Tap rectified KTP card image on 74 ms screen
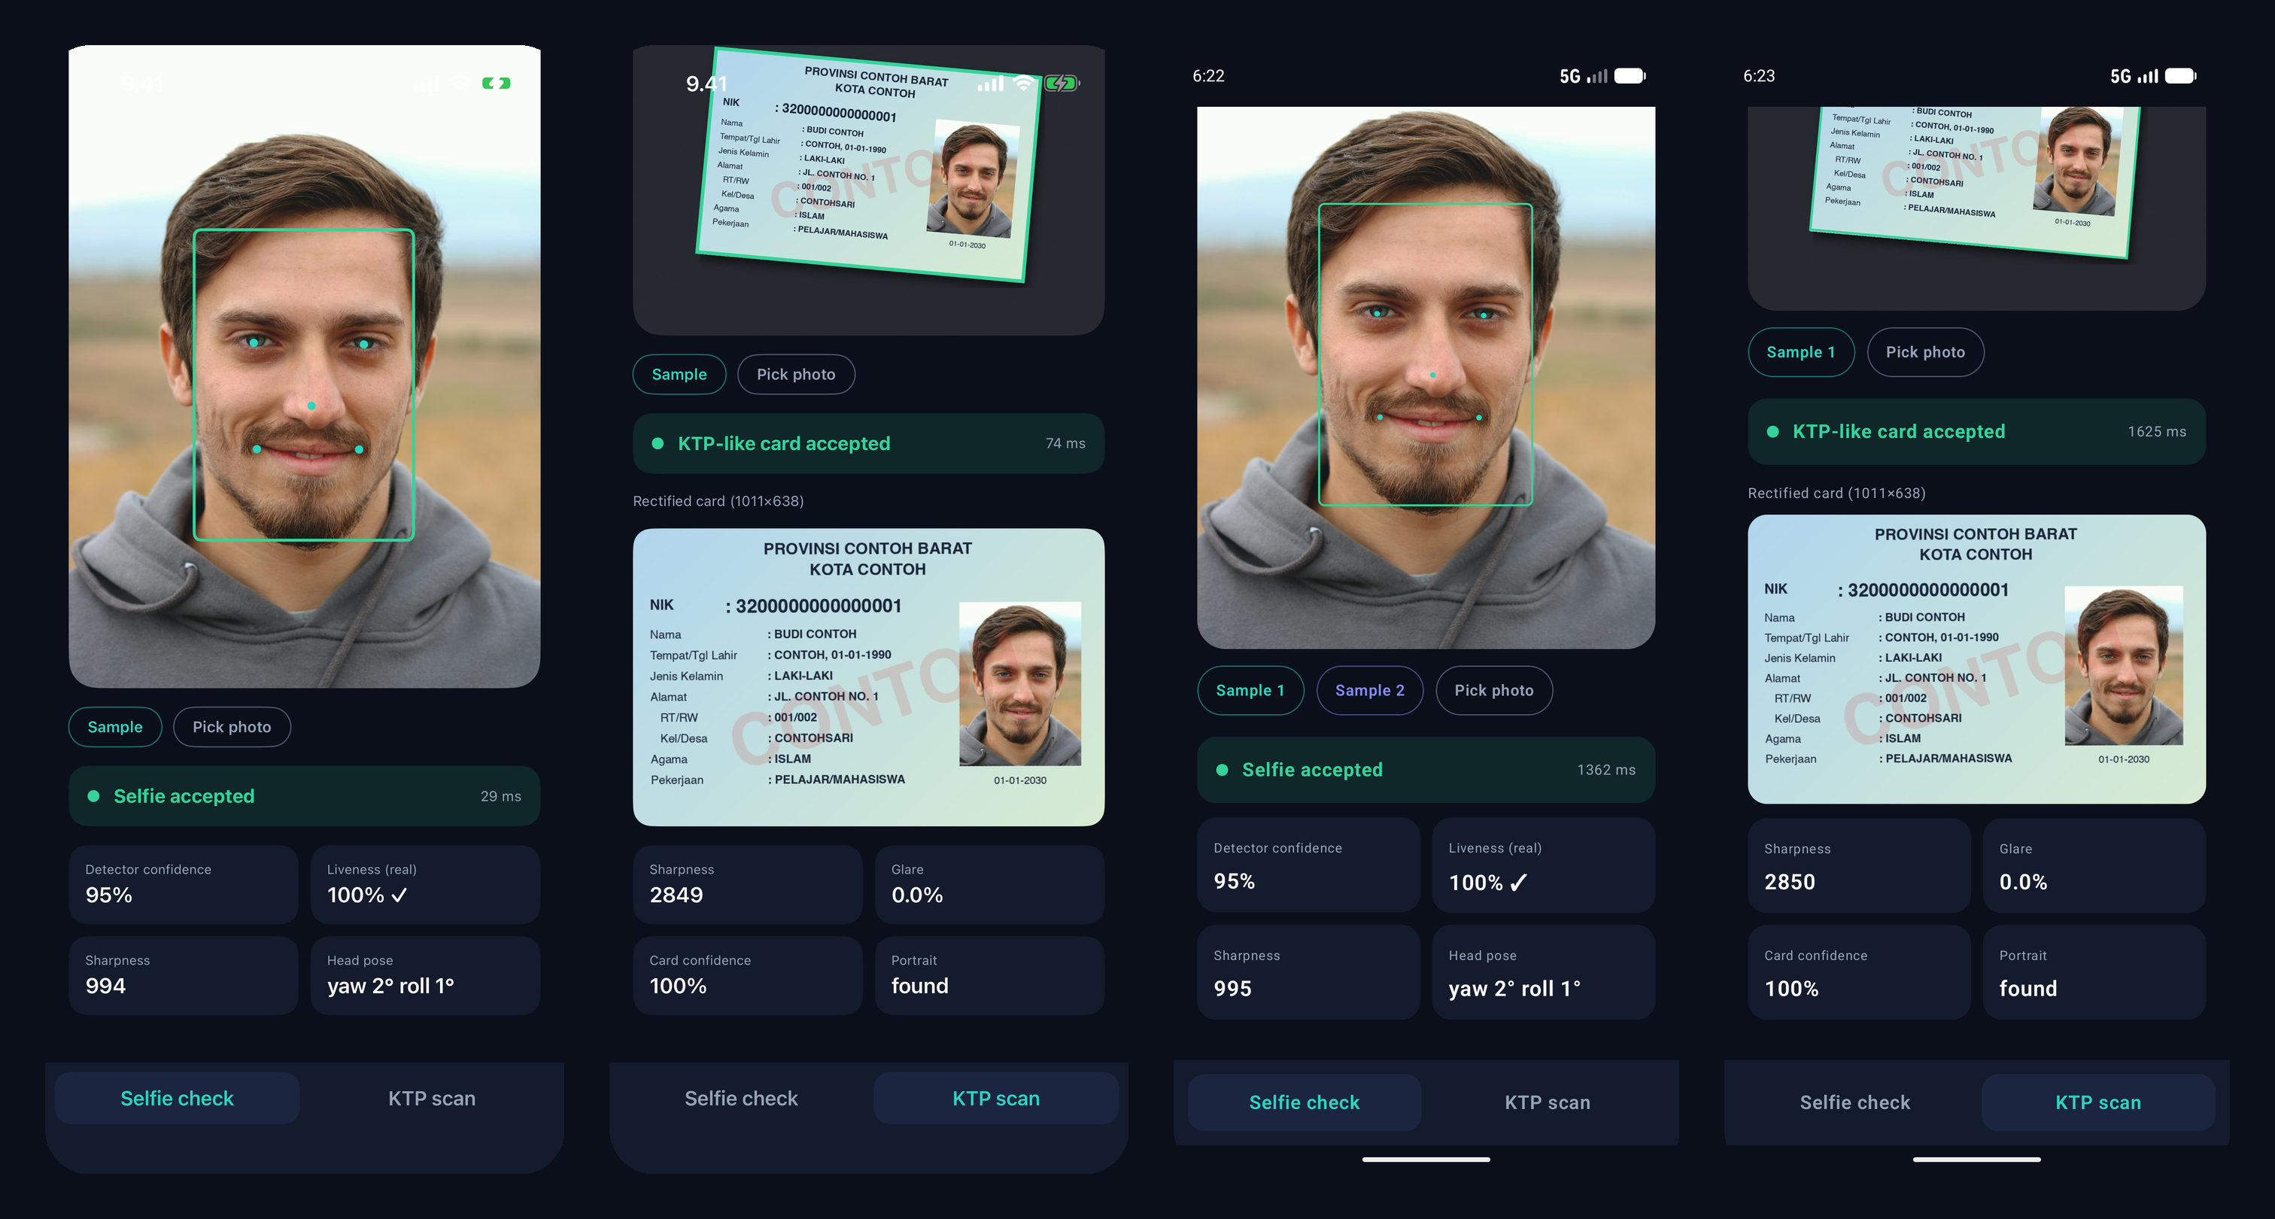The width and height of the screenshot is (2275, 1219). tap(868, 676)
